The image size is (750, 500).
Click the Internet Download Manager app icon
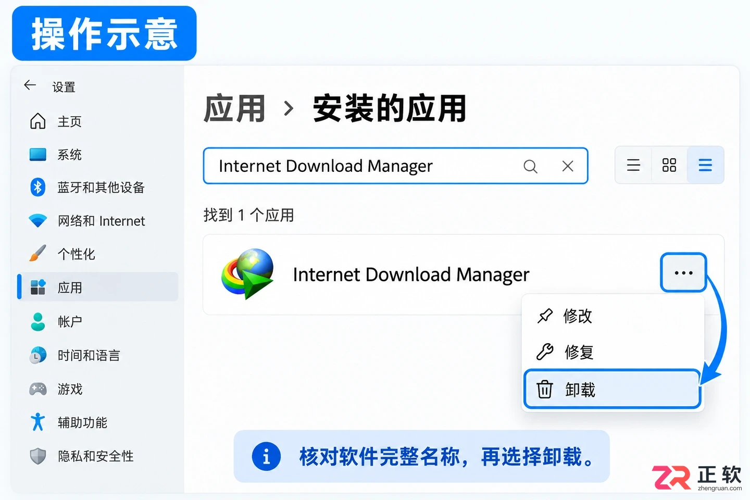[x=248, y=274]
